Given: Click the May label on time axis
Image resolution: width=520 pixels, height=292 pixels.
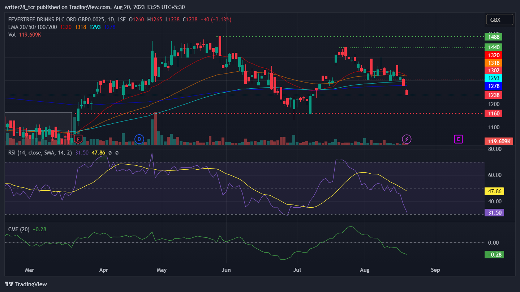Looking at the screenshot, I should (x=162, y=270).
